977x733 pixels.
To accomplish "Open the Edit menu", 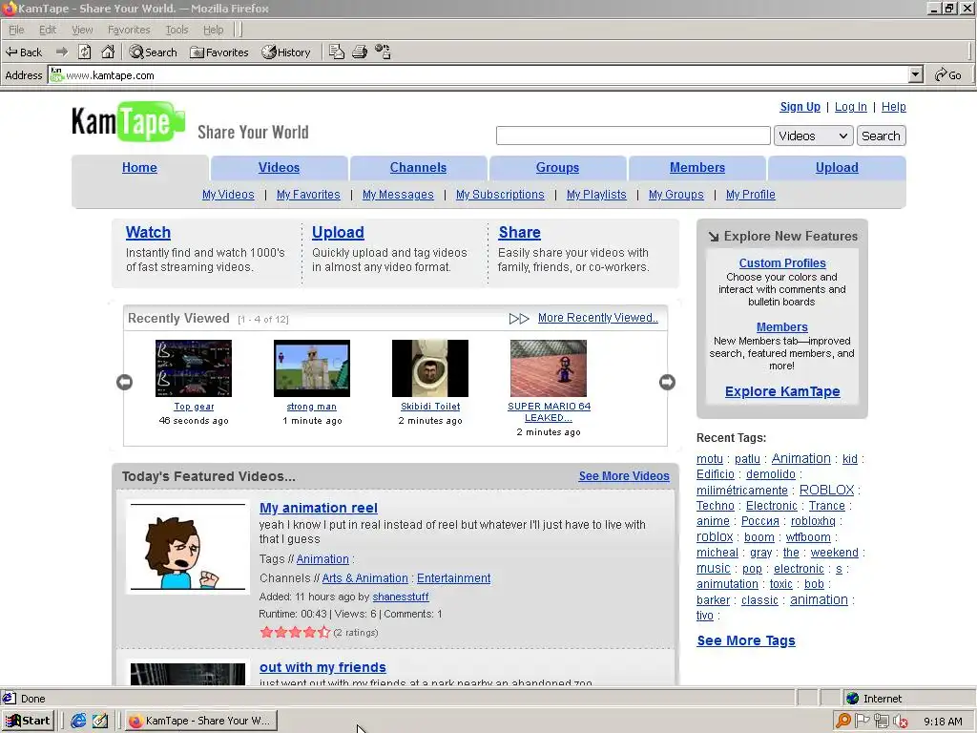I will 48,30.
